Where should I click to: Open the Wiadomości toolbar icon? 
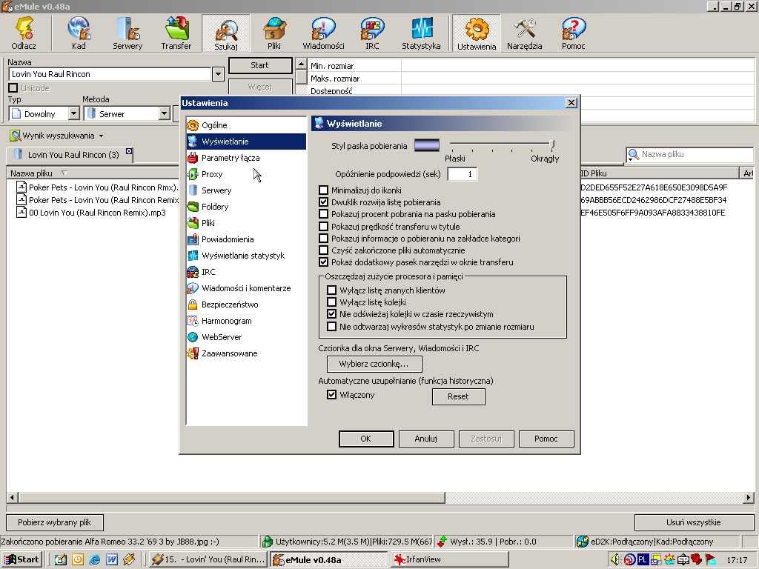[x=323, y=33]
